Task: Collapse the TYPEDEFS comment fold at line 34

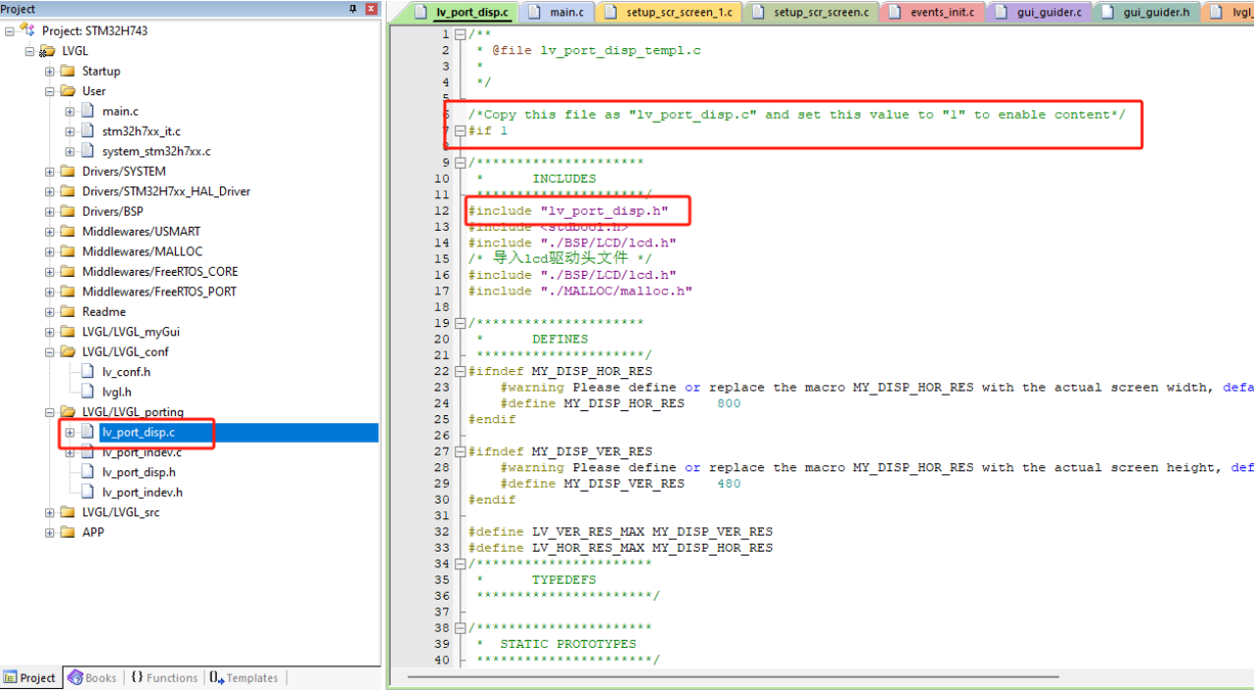Action: (x=460, y=564)
